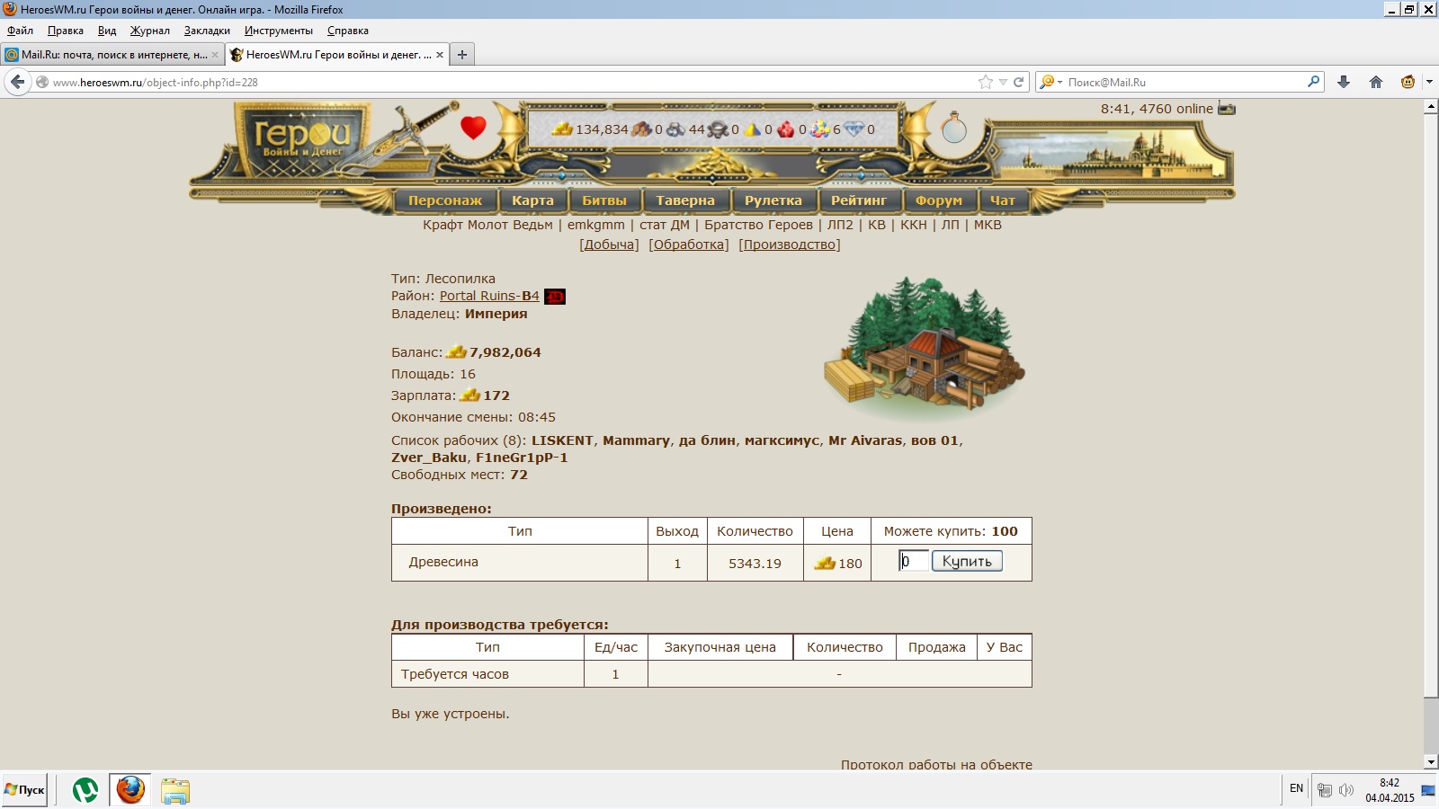Image resolution: width=1439 pixels, height=809 pixels.
Task: Switch to the Mail.Ru tab
Action: [112, 55]
